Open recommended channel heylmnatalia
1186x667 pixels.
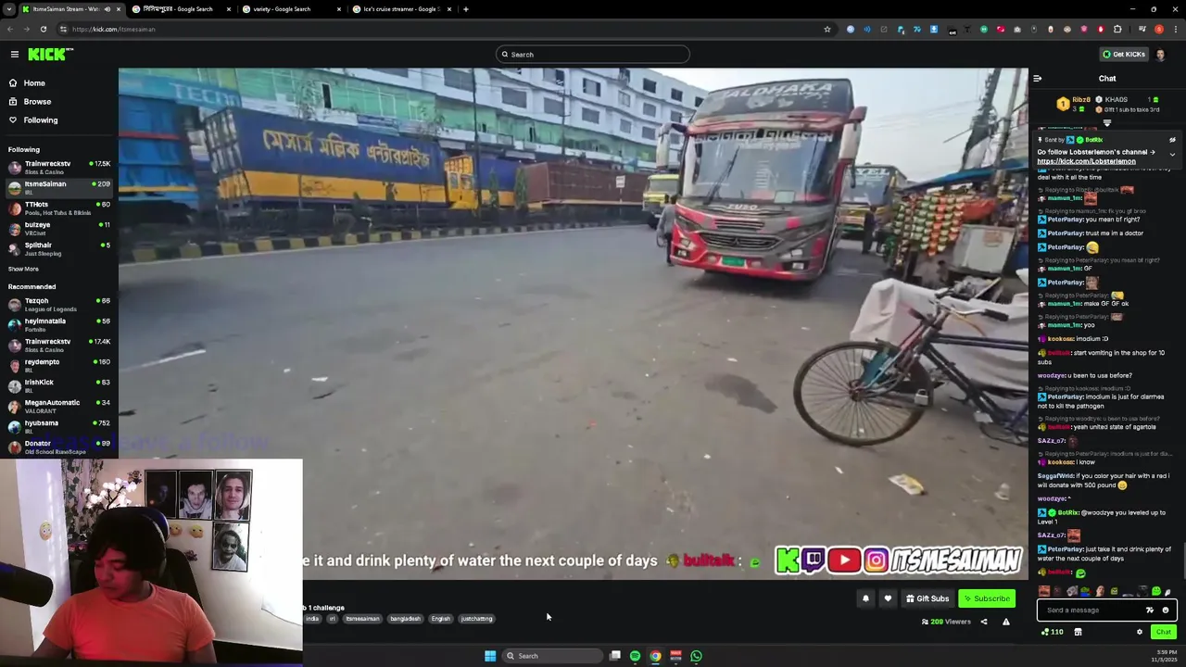[59, 325]
